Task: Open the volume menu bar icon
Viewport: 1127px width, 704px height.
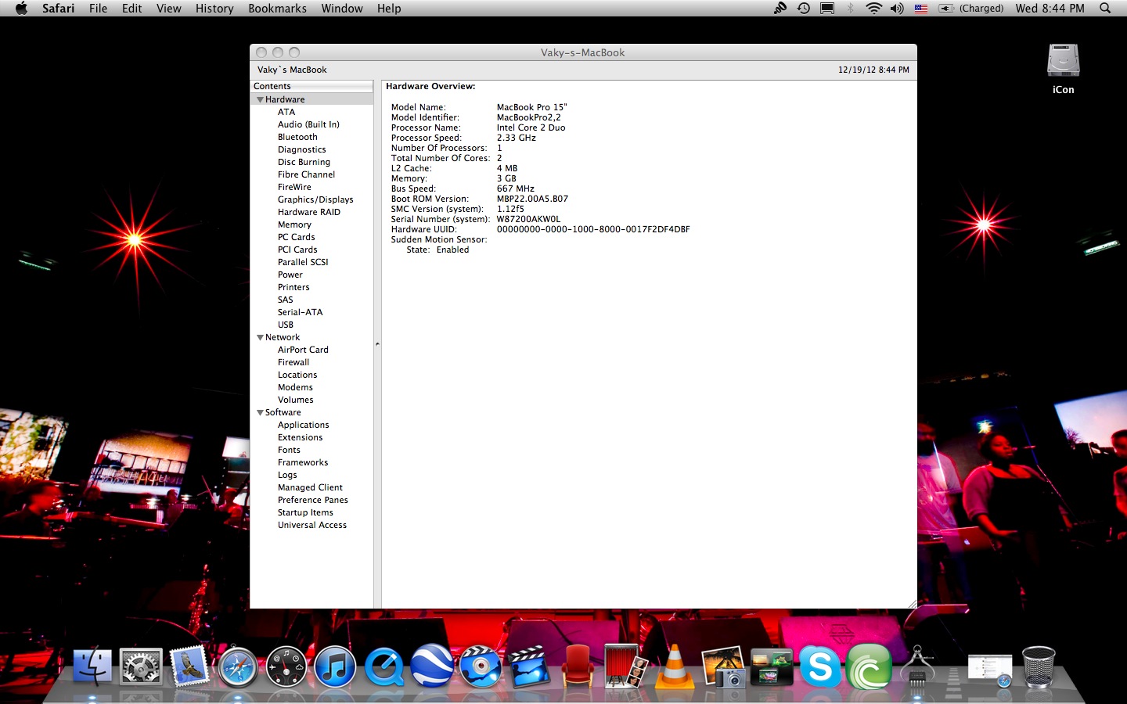Action: pos(897,9)
